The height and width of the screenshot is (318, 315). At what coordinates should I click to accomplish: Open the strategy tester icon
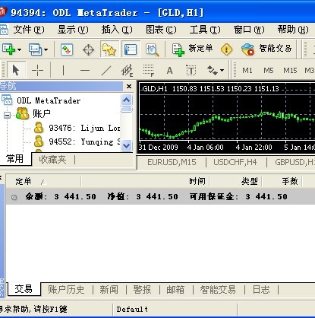click(152, 49)
